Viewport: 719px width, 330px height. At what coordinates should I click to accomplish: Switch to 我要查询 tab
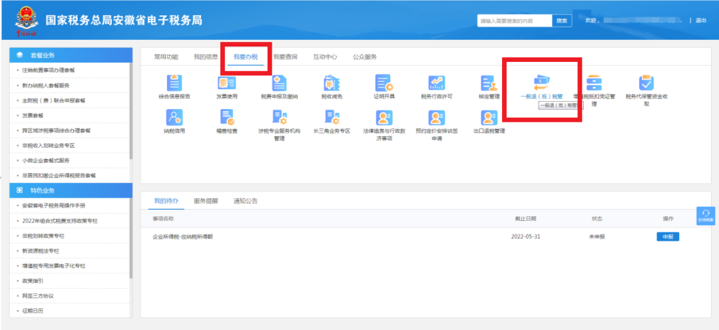click(x=285, y=57)
